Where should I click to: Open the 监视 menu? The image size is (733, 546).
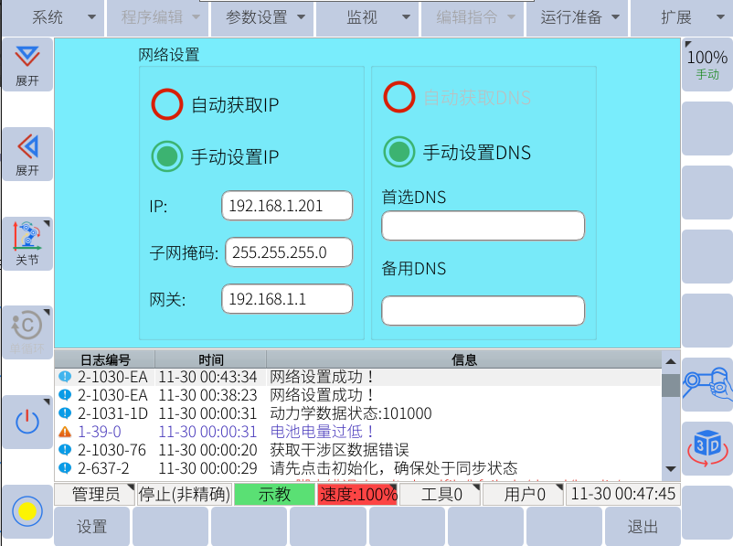[x=372, y=17]
